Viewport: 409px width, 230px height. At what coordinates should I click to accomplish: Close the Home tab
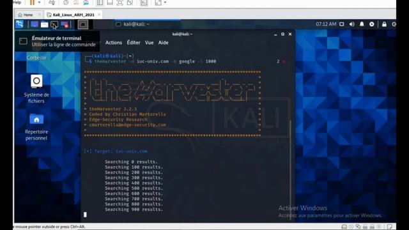[40, 15]
